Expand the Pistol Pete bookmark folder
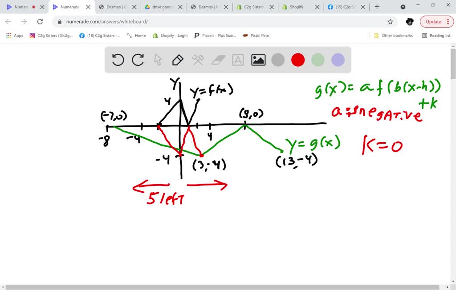 [x=256, y=35]
